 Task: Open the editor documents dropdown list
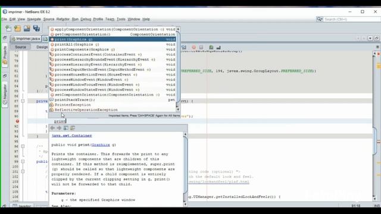coord(370,38)
